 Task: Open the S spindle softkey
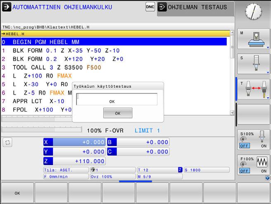point(253,64)
